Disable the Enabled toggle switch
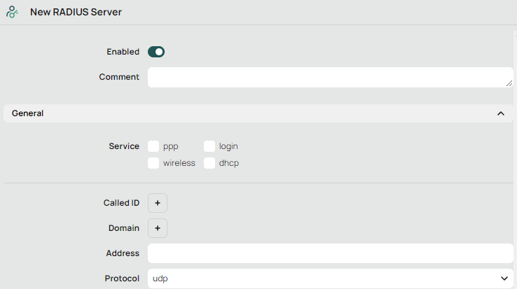The image size is (517, 289). click(156, 52)
